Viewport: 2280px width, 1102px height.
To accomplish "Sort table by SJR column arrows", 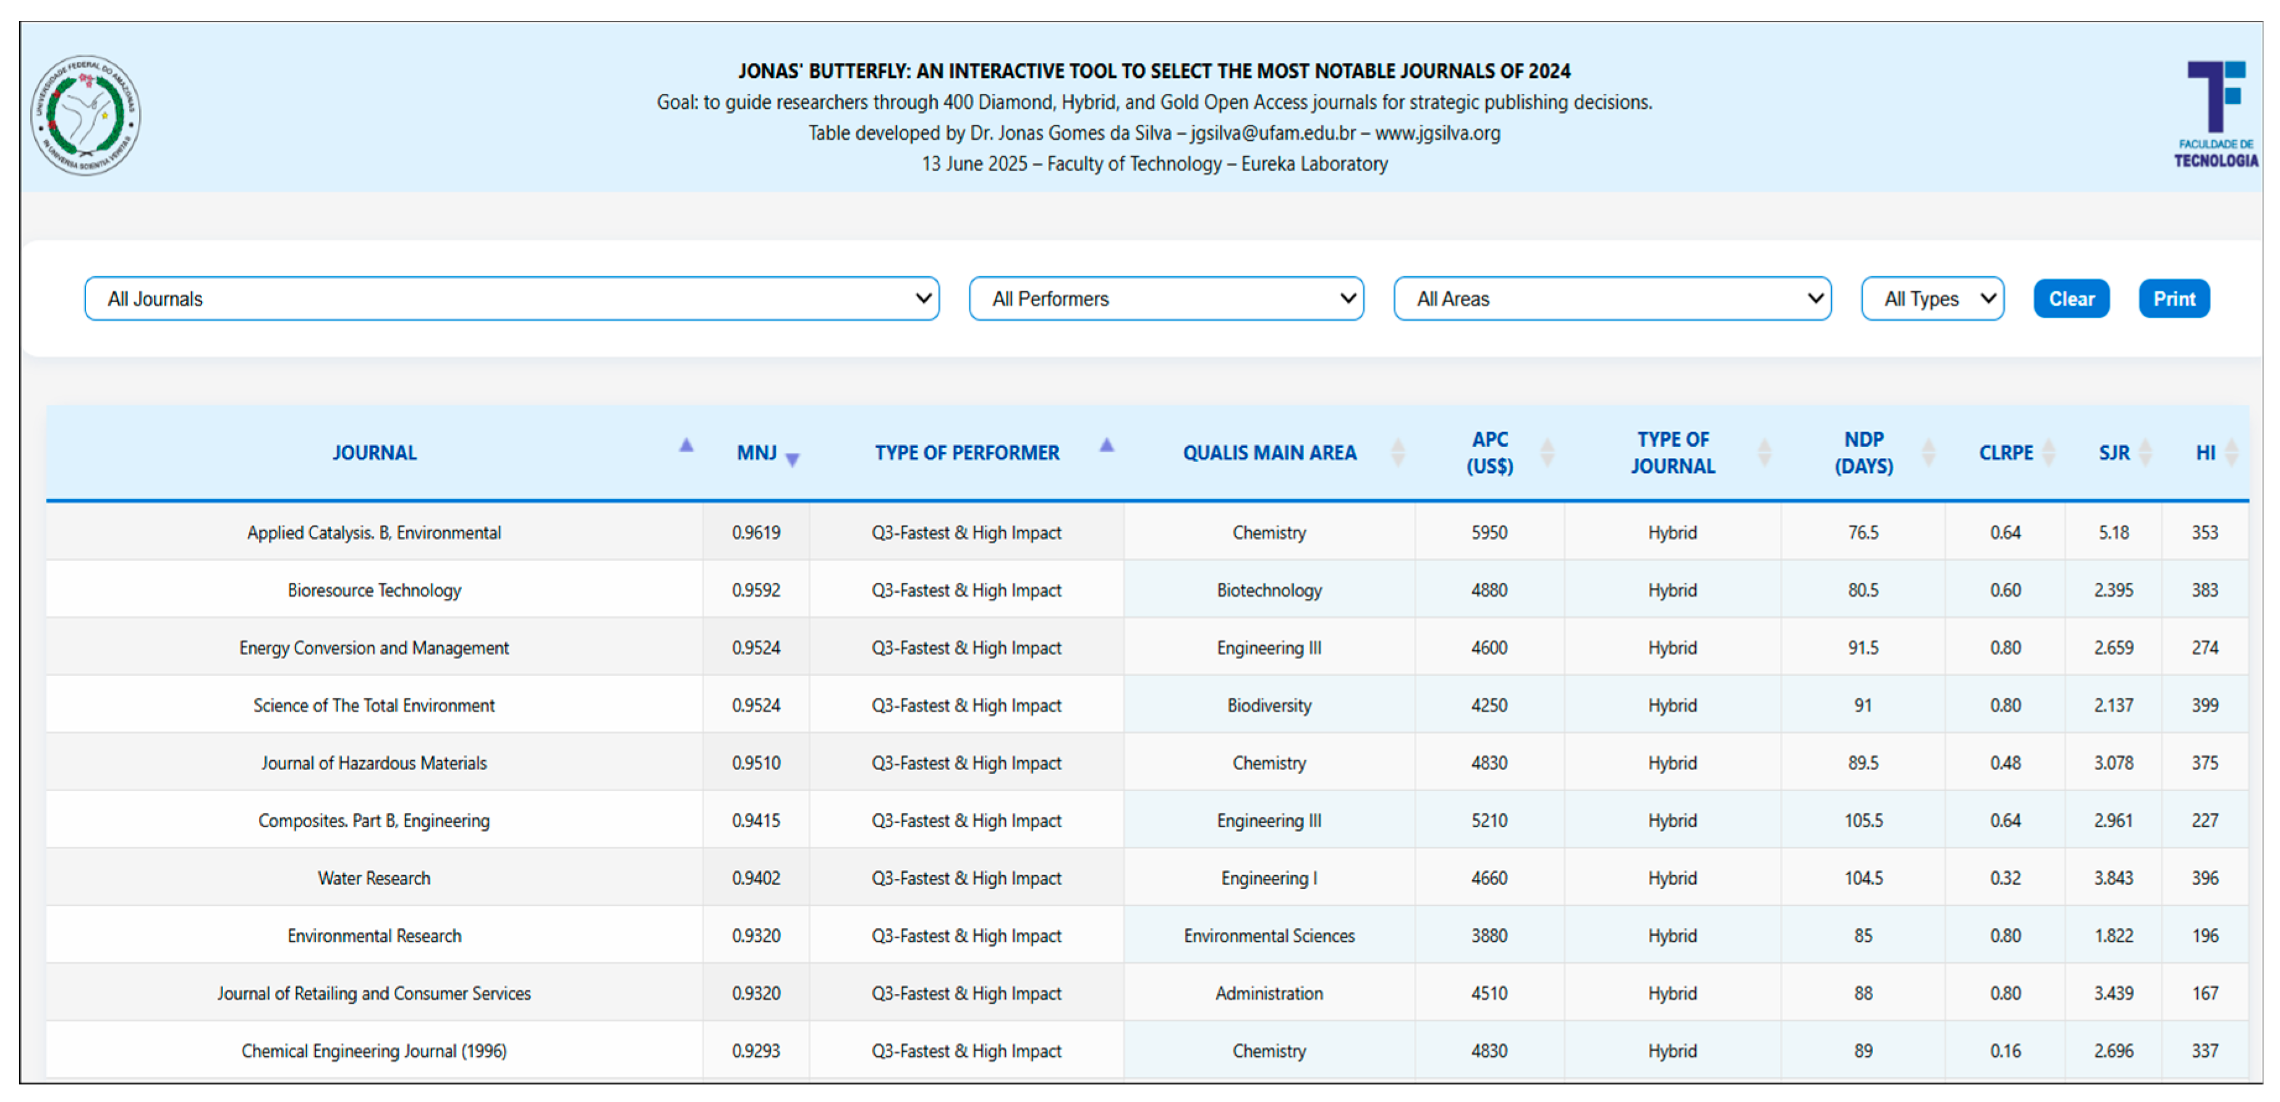I will [x=2145, y=452].
